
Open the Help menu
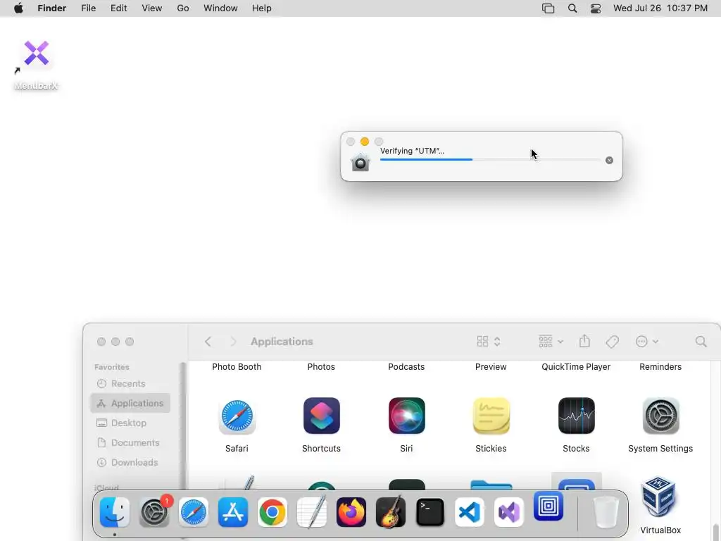[x=262, y=8]
